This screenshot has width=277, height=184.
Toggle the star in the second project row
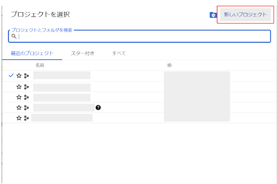pyautogui.click(x=19, y=87)
